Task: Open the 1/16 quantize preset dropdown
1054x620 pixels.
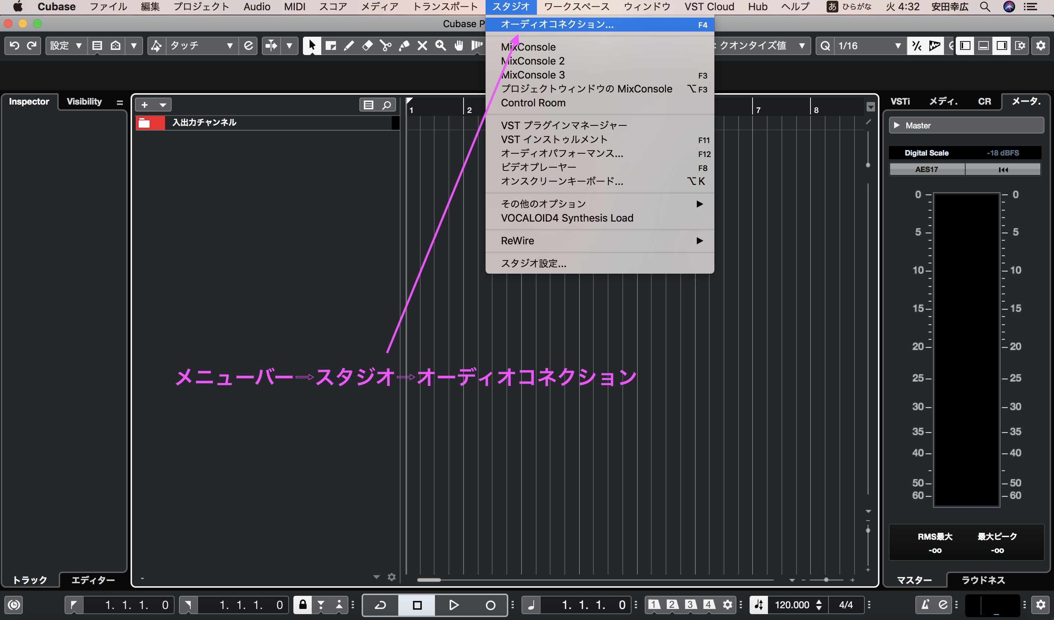Action: tap(869, 45)
